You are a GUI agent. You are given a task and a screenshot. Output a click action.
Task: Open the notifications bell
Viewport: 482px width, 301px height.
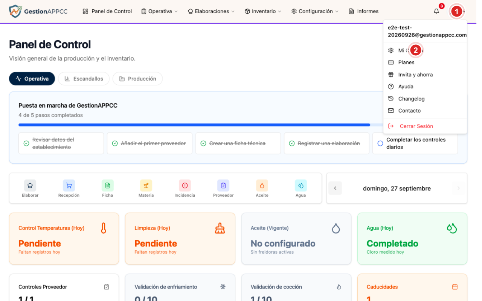(x=436, y=11)
